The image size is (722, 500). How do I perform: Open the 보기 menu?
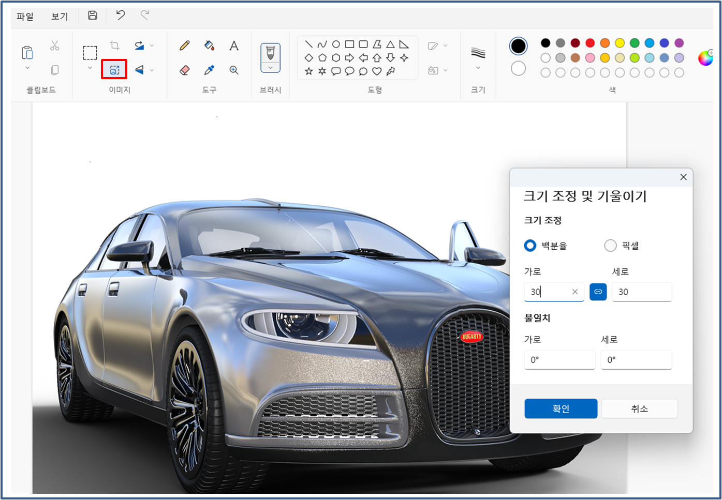(60, 17)
